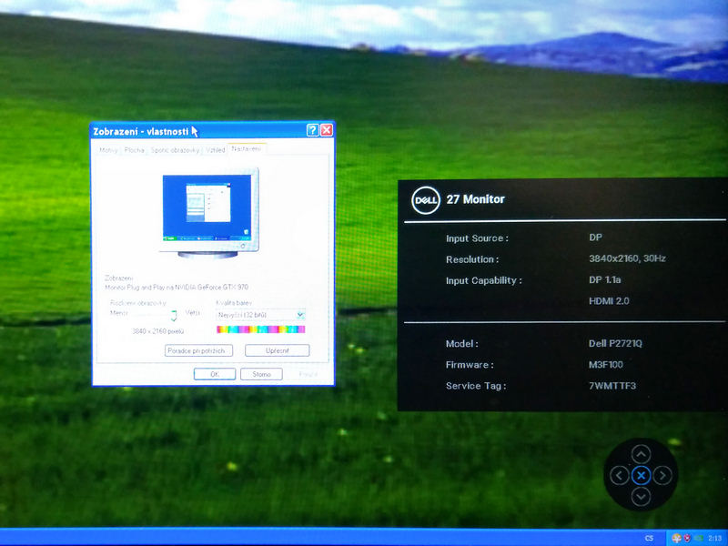Screen dimensions: 728x546
Task: Click the HDMI 2.0 capability value
Action: (x=609, y=301)
